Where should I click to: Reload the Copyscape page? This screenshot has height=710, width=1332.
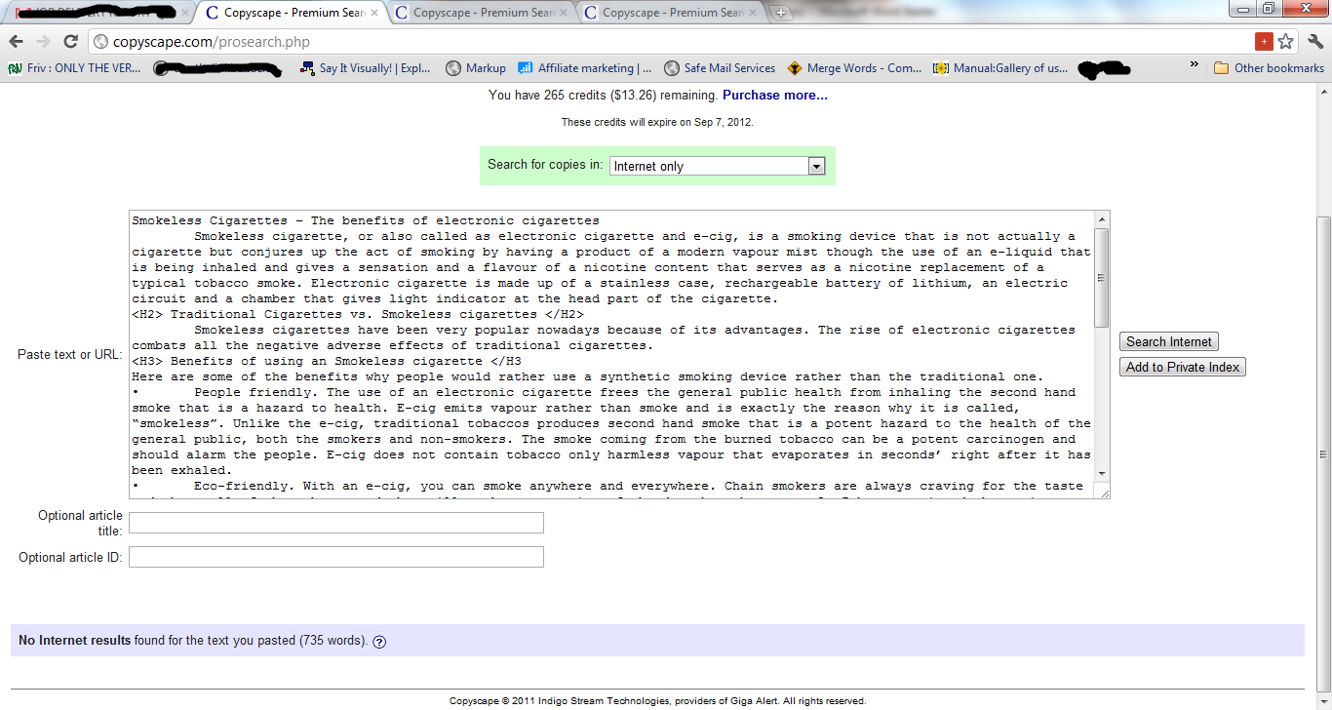70,42
